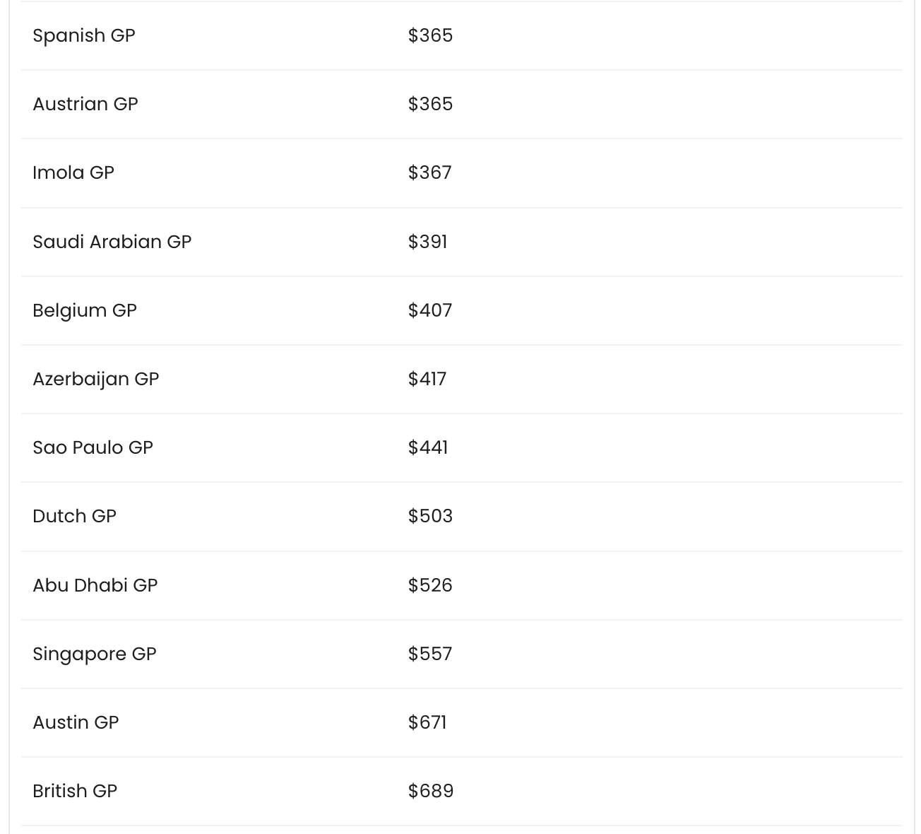The width and height of the screenshot is (921, 834).
Task: Click the $557 Singapore price cell
Action: click(x=429, y=654)
